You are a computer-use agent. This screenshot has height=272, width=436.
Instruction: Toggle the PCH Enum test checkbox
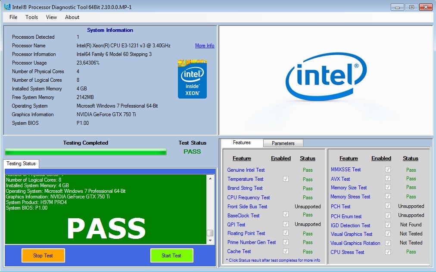(x=388, y=215)
